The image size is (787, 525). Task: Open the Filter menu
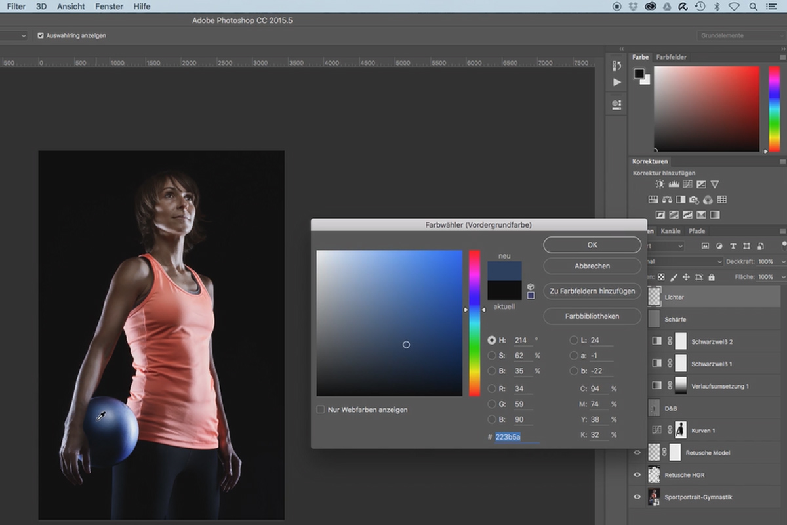tap(16, 6)
